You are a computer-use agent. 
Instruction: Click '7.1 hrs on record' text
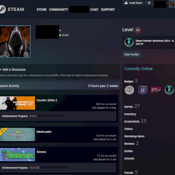tap(106, 156)
